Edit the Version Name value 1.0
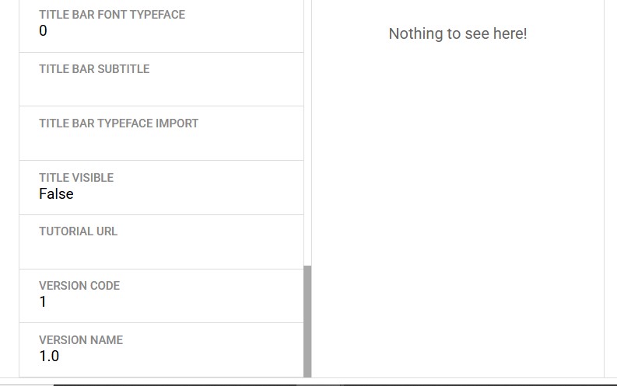The height and width of the screenshot is (386, 617). pos(49,356)
